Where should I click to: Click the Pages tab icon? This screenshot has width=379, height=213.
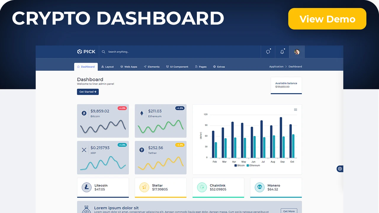[x=196, y=67]
